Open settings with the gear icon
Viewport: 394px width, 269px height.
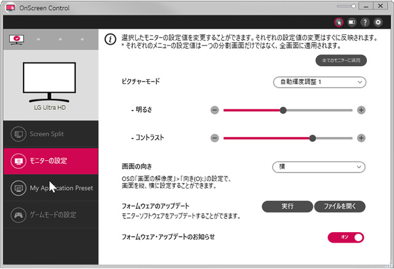pos(378,22)
